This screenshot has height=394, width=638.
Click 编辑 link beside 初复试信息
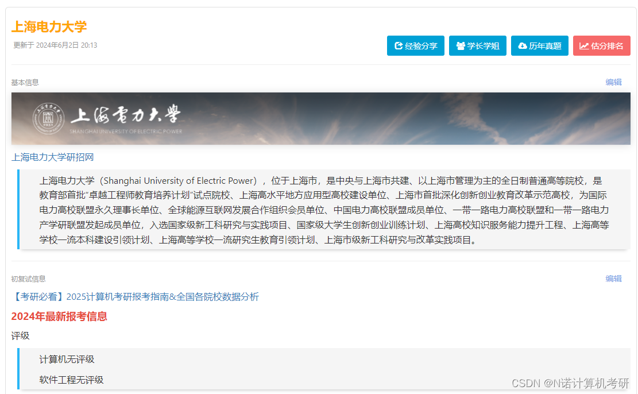(613, 279)
